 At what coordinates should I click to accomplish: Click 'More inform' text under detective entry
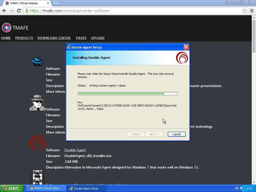coord(55,132)
